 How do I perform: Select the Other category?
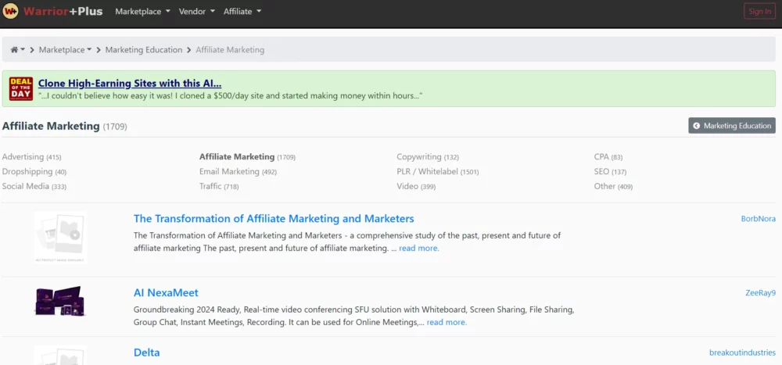tap(613, 187)
